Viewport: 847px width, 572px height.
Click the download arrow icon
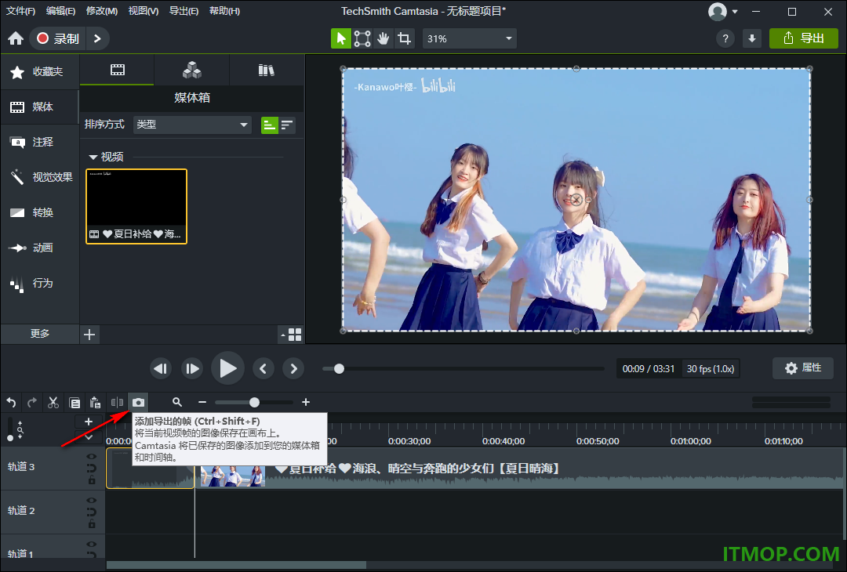click(x=752, y=38)
